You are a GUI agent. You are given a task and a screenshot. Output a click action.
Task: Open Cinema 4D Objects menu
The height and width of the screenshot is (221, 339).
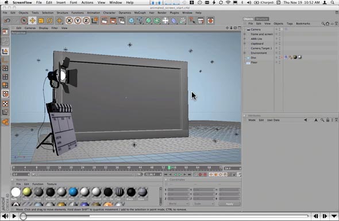[24, 13]
